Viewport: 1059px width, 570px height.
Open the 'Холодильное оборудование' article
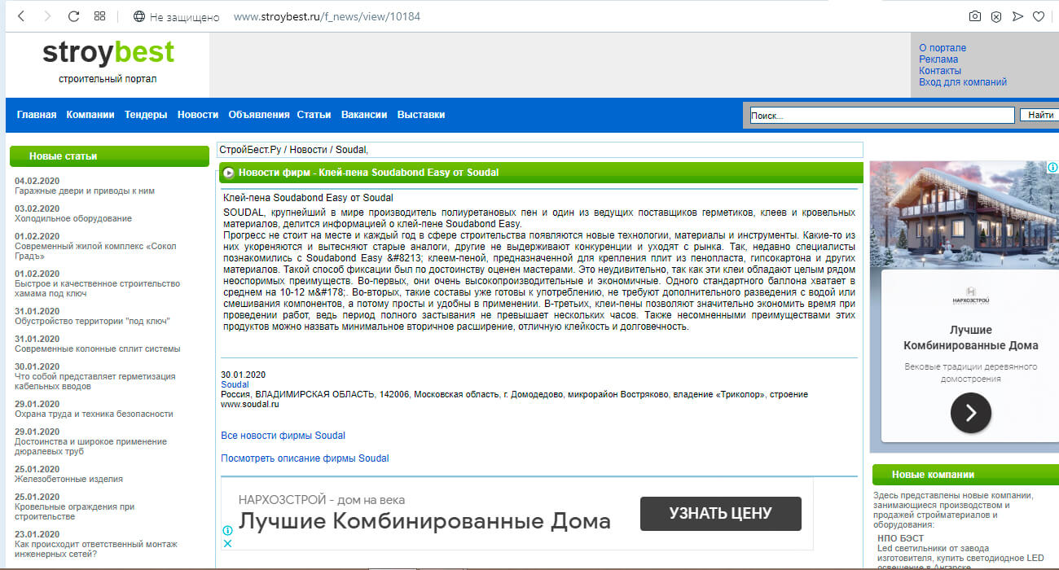coord(73,219)
